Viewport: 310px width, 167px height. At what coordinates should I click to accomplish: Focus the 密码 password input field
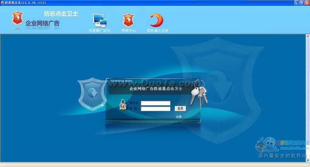click(155, 109)
